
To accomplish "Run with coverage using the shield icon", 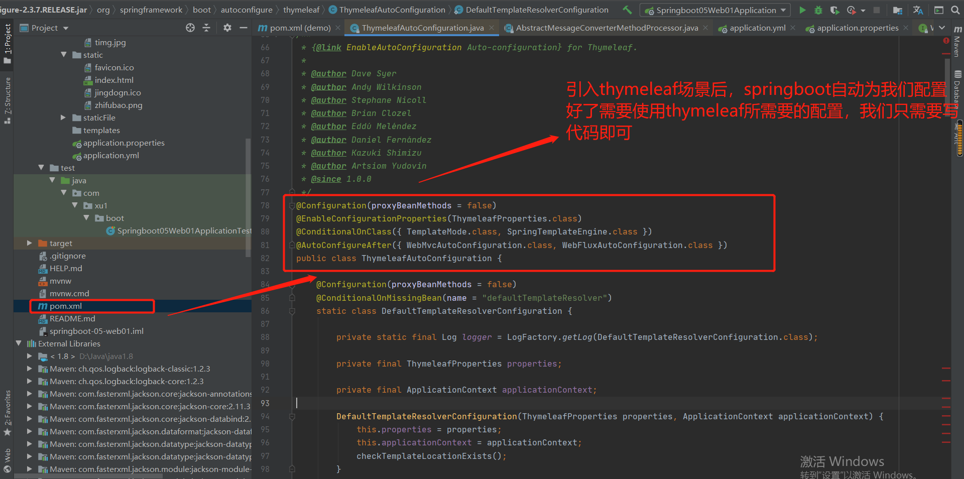I will (834, 10).
